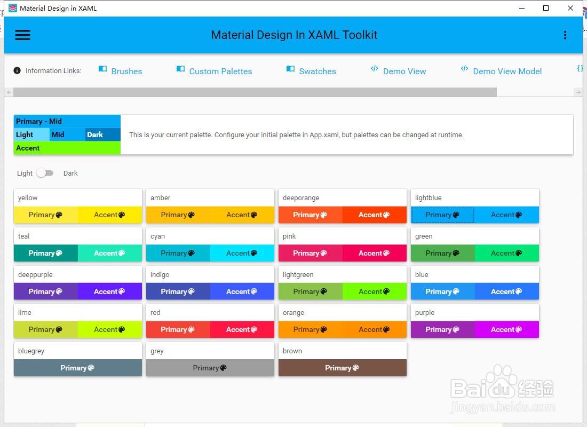
Task: Open the hamburger navigation menu
Action: (x=22, y=35)
